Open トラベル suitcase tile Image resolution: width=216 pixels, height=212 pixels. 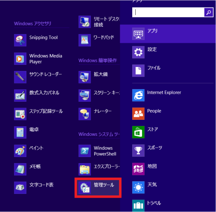[138, 206]
